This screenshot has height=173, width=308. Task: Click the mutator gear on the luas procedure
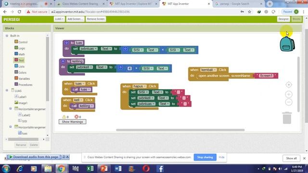pyautogui.click(x=66, y=43)
